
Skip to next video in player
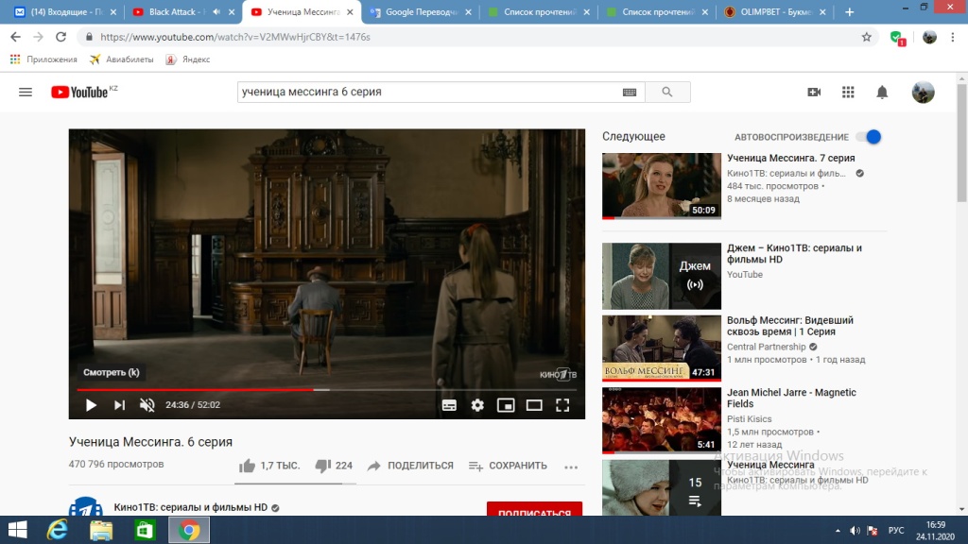point(119,404)
